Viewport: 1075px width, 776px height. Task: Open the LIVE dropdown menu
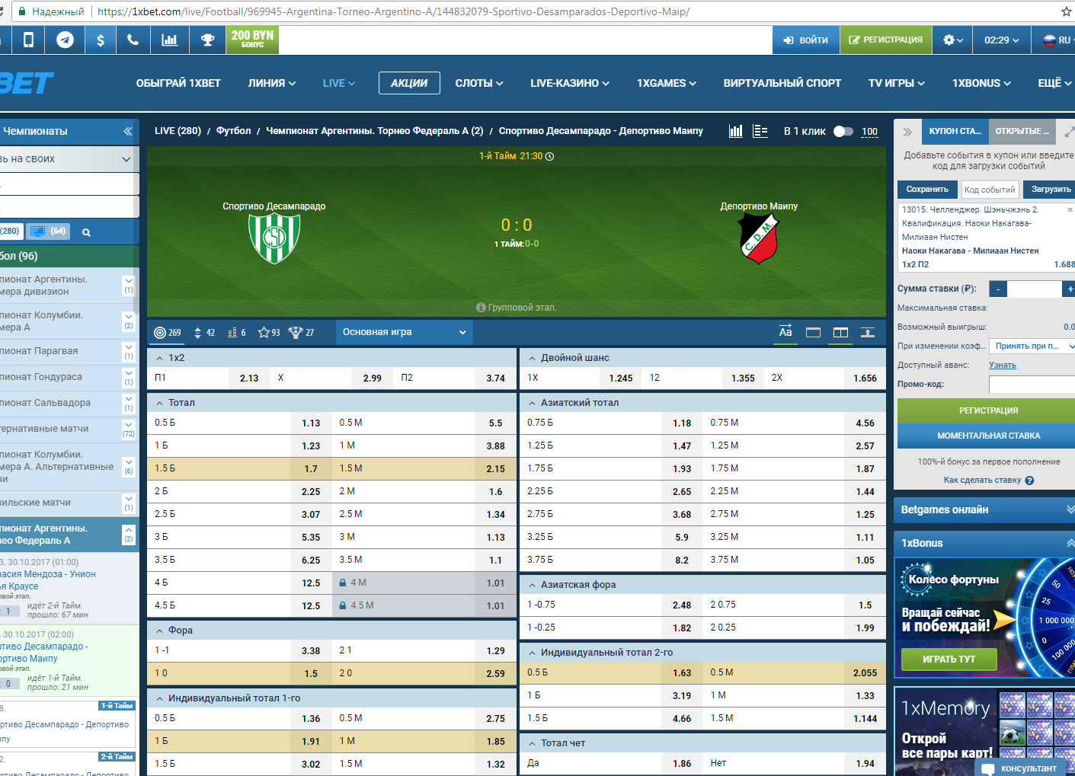click(338, 83)
